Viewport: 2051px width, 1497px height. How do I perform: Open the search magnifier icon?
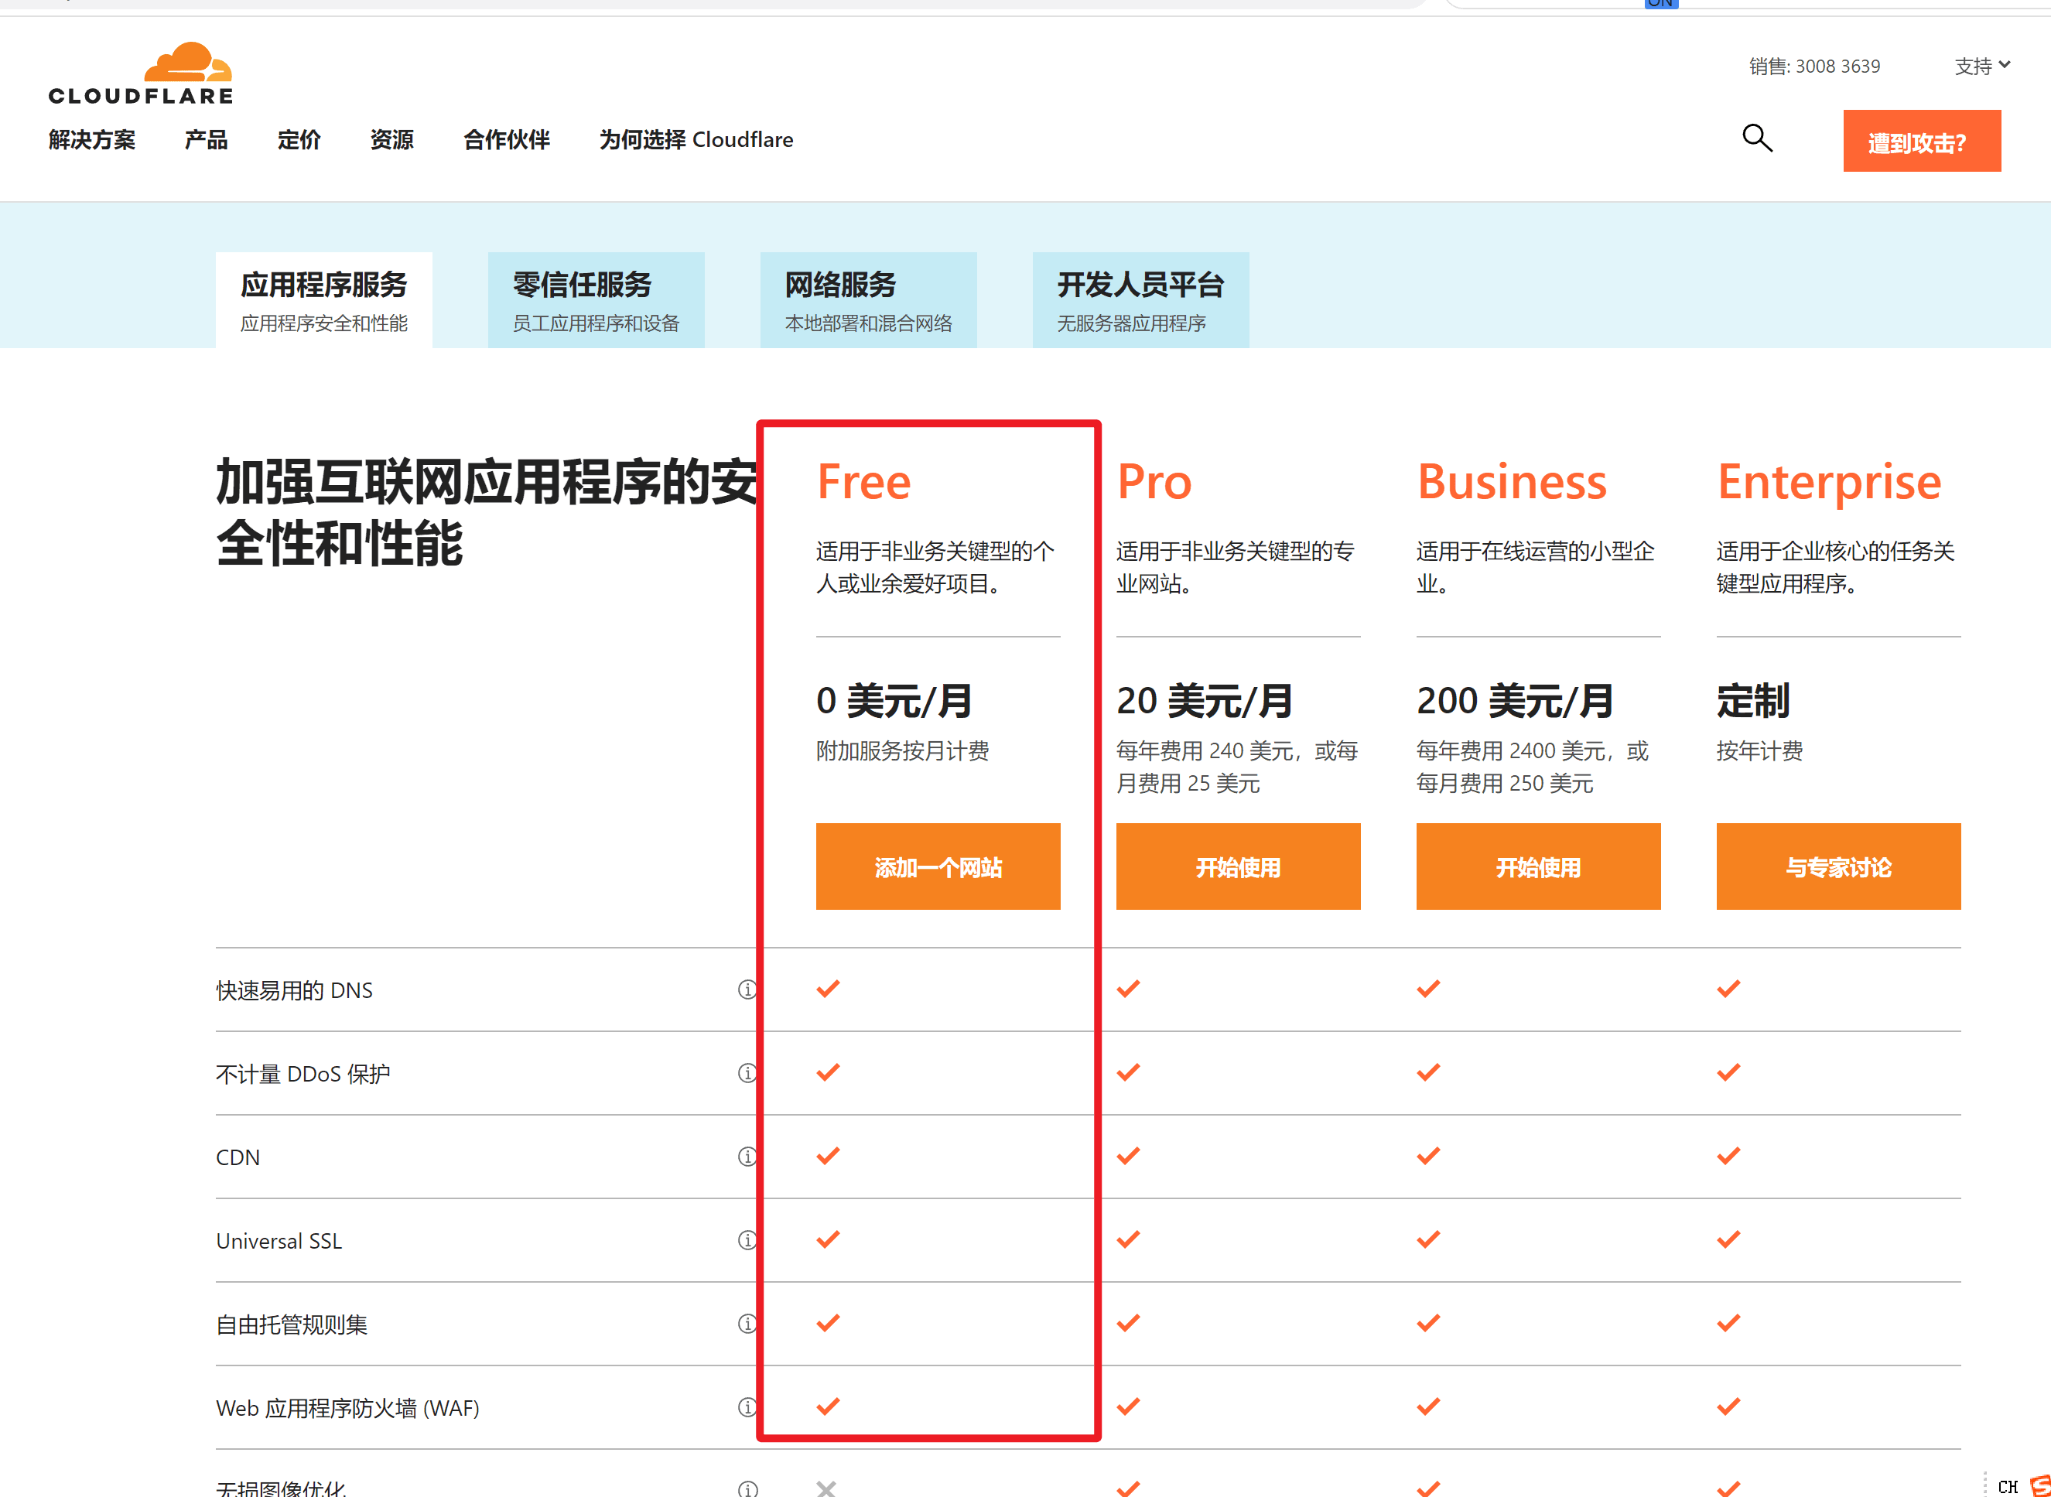coord(1757,138)
